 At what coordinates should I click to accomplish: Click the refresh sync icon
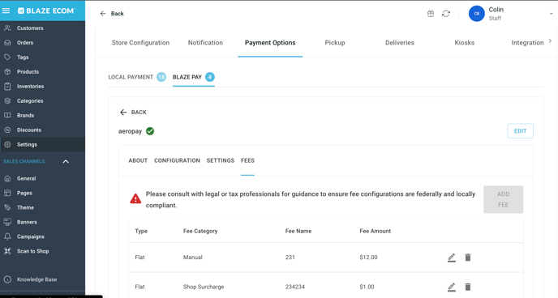tap(446, 14)
